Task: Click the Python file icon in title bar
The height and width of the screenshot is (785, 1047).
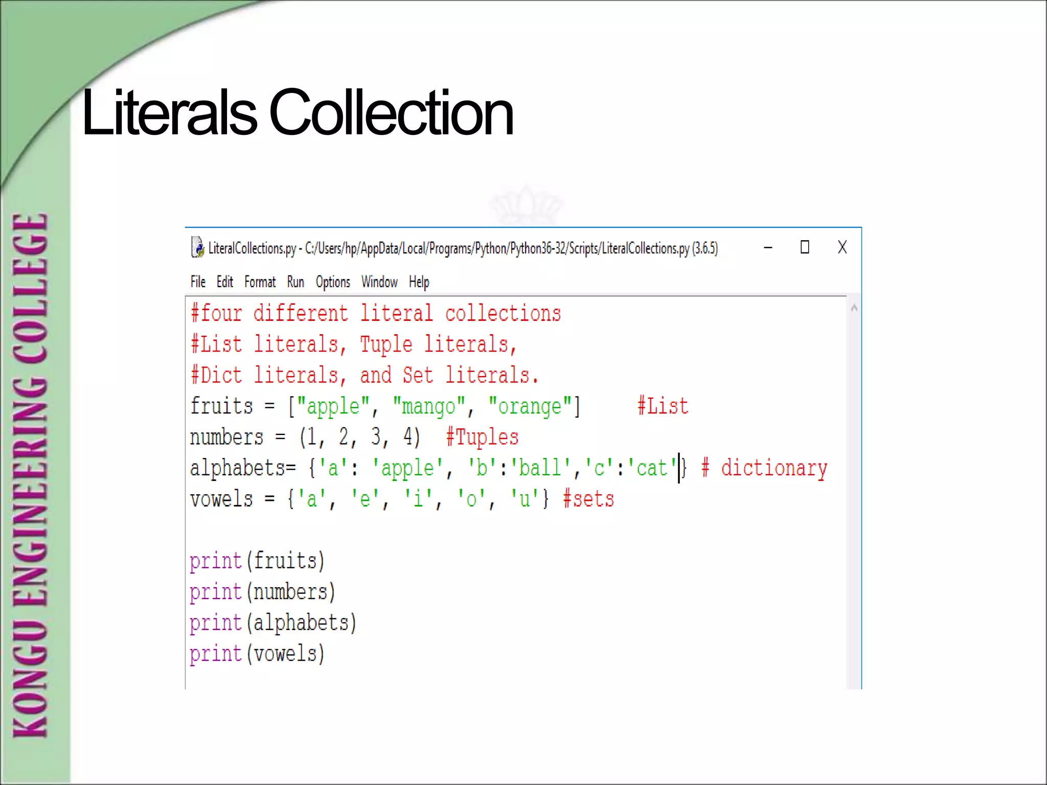Action: (x=197, y=247)
